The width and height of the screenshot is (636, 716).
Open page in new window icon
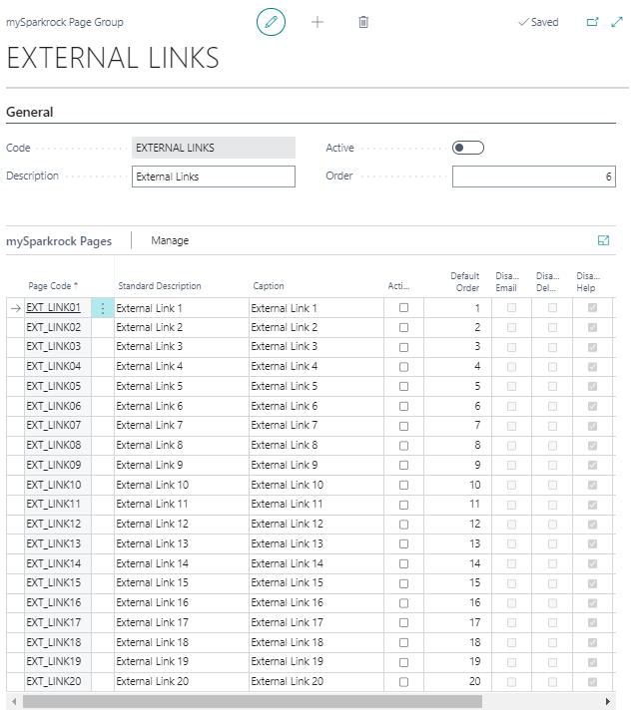tap(592, 22)
